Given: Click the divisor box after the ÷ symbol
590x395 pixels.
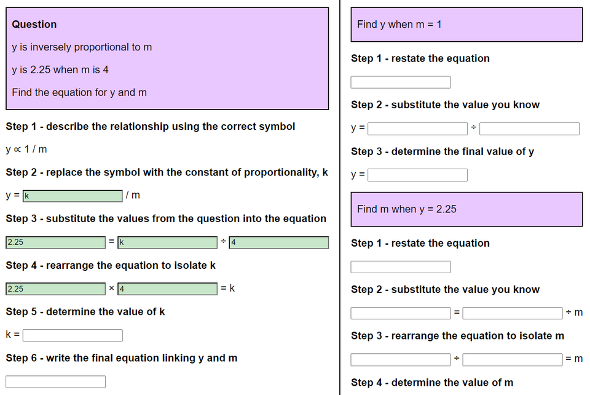Looking at the screenshot, I should (x=529, y=128).
